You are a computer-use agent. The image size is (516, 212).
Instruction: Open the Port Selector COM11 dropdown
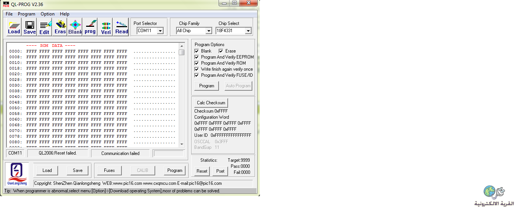pyautogui.click(x=160, y=31)
